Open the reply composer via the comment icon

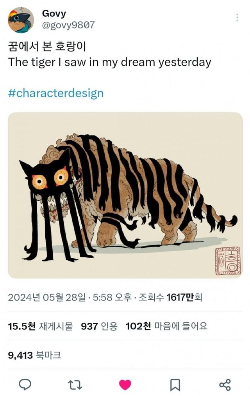[x=25, y=384]
